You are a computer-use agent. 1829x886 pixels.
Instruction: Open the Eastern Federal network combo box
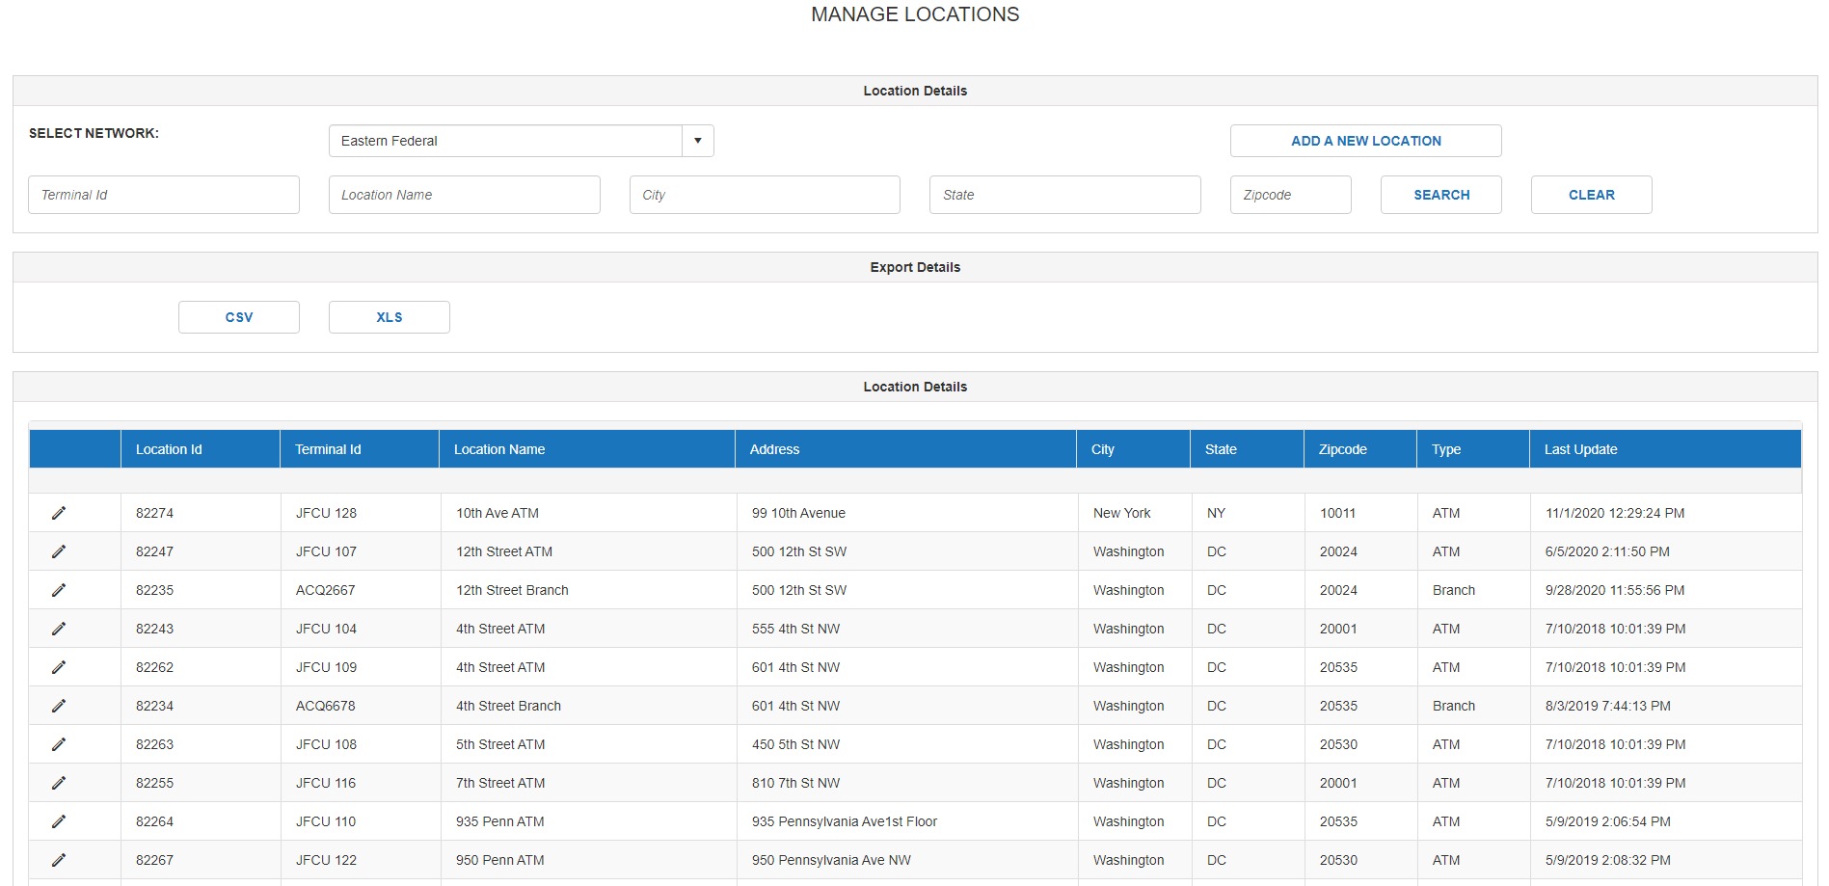[x=521, y=141]
